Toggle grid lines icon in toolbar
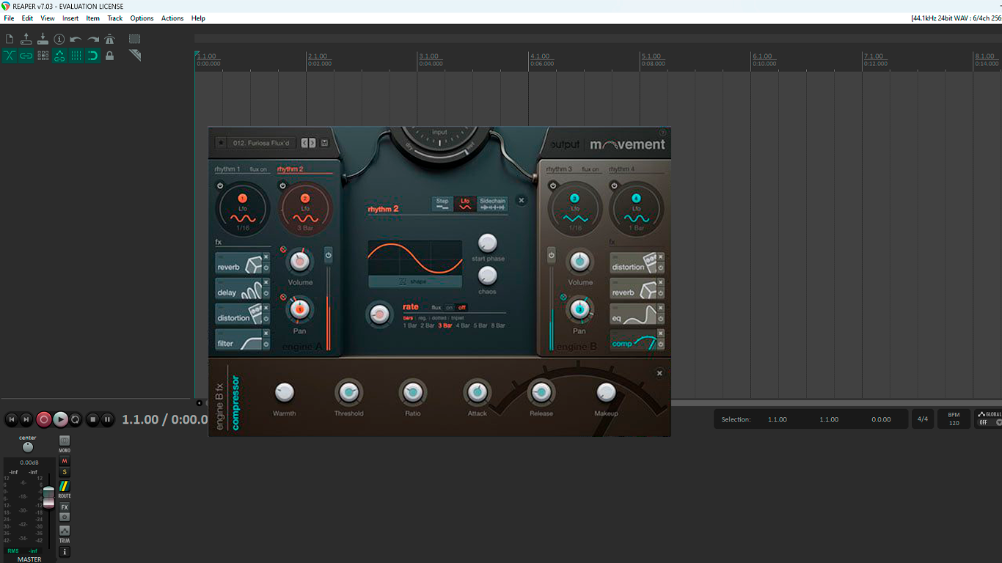Screen dimensions: 1002x563 [x=76, y=56]
